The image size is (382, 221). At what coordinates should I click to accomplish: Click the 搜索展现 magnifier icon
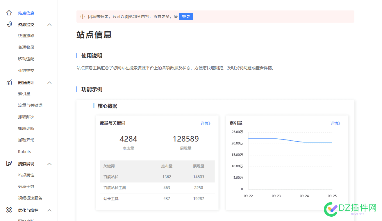pyautogui.click(x=9, y=164)
